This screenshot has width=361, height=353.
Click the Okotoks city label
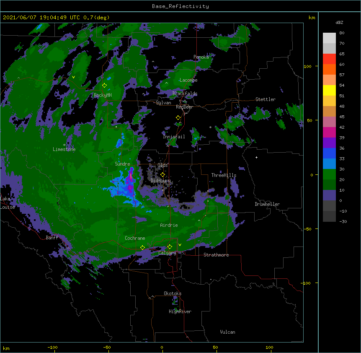[x=173, y=293]
